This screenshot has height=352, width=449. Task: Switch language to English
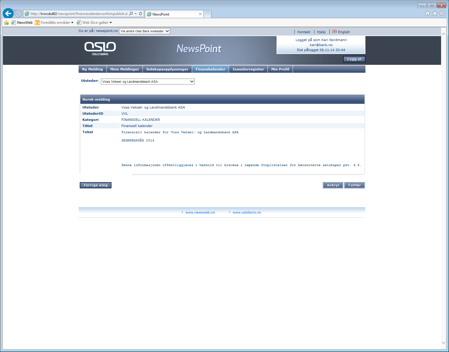[x=344, y=32]
